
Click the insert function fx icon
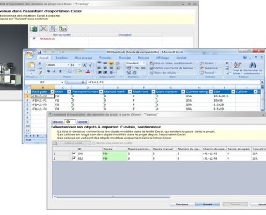coord(83,82)
